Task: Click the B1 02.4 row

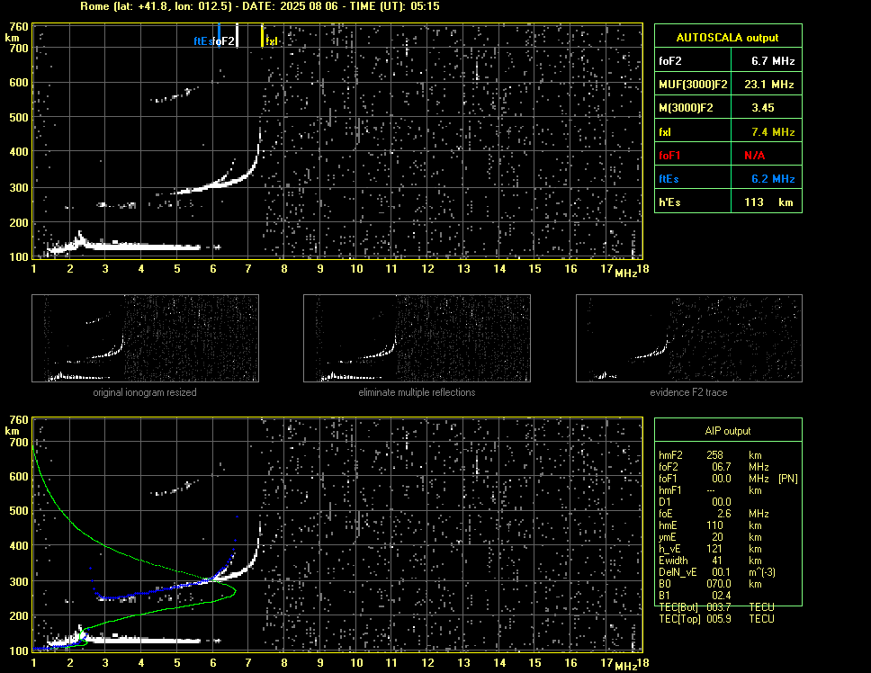Action: (695, 596)
